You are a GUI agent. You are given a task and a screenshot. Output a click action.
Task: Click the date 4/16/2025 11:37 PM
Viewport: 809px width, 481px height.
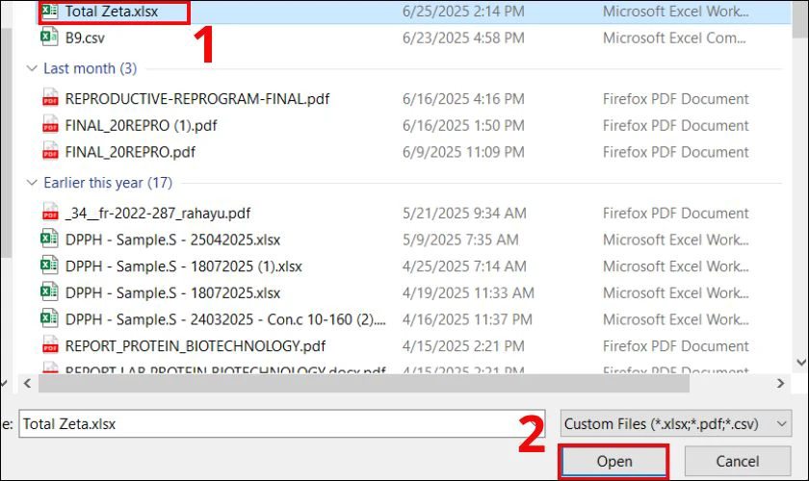point(467,319)
